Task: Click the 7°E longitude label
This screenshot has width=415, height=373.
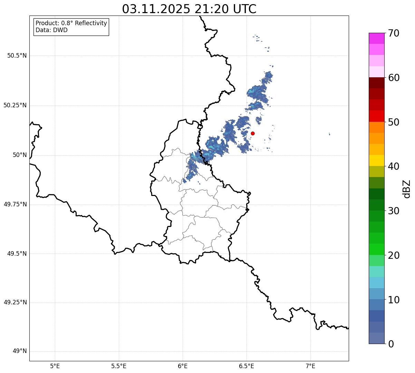Action: coord(310,366)
